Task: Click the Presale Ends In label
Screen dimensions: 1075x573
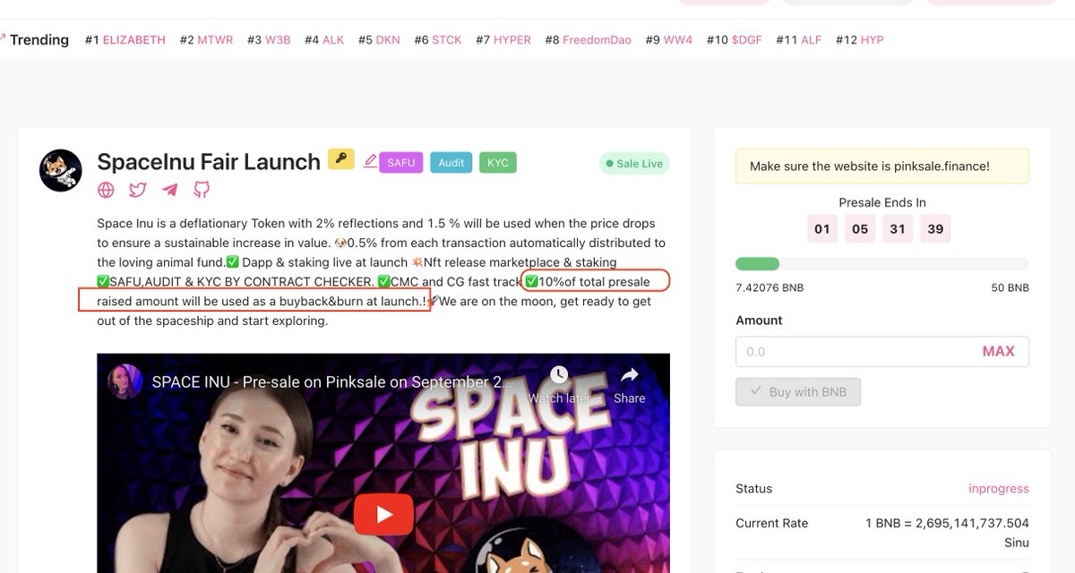Action: point(882,202)
